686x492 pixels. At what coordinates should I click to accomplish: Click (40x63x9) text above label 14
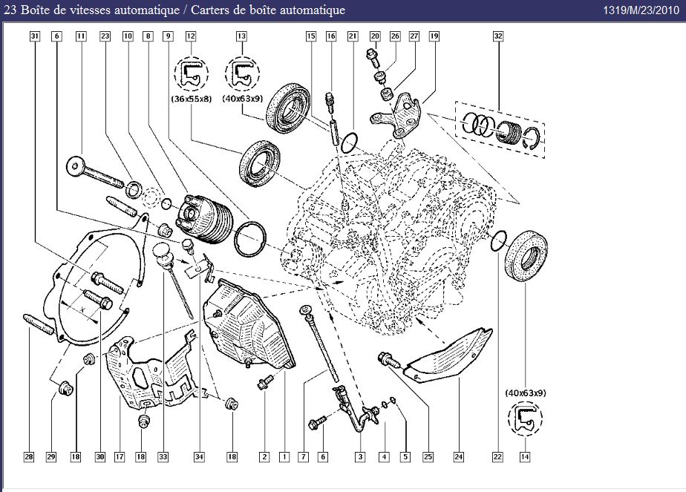[526, 393]
